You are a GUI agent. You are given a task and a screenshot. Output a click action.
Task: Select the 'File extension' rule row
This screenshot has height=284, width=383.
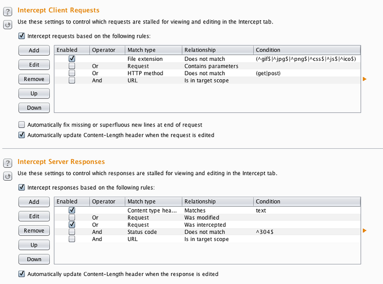click(207, 59)
